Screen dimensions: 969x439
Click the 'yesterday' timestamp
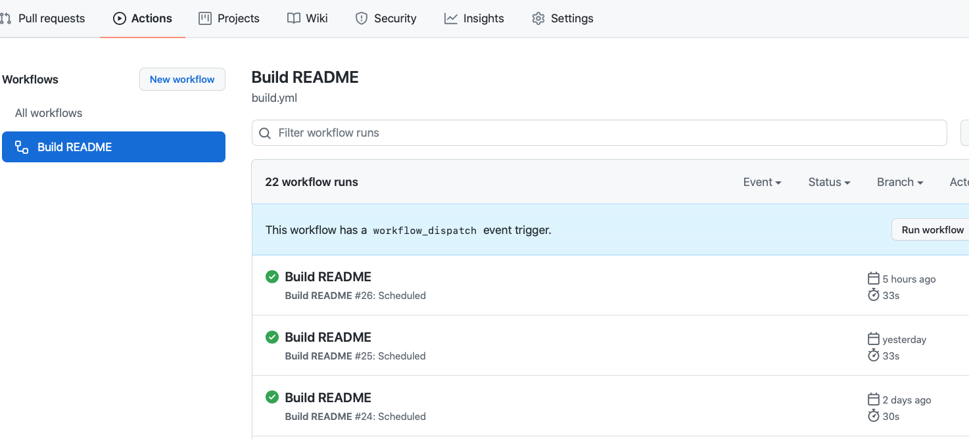[x=905, y=339]
